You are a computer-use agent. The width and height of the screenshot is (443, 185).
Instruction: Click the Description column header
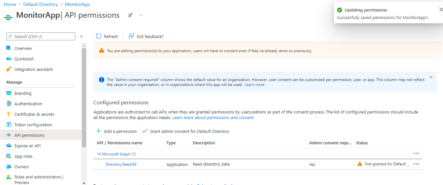[204, 143]
